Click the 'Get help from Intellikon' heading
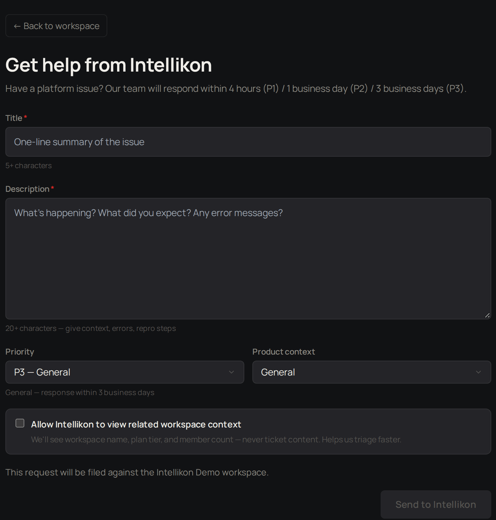This screenshot has width=496, height=520. pos(109,65)
